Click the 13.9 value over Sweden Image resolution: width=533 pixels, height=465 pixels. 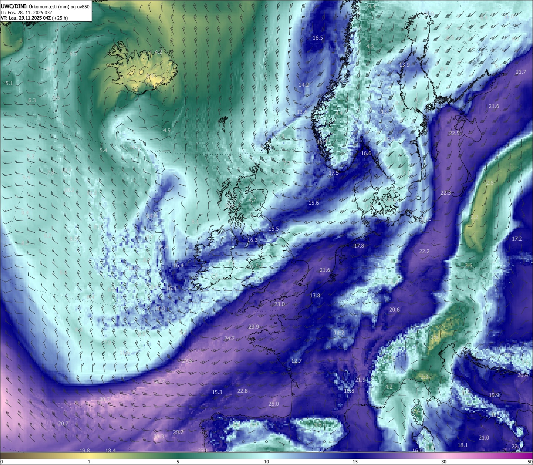click(404, 65)
